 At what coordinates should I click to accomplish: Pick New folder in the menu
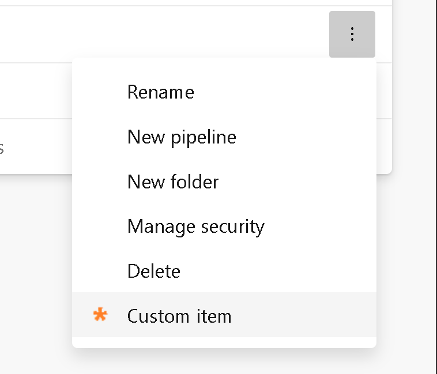click(173, 182)
